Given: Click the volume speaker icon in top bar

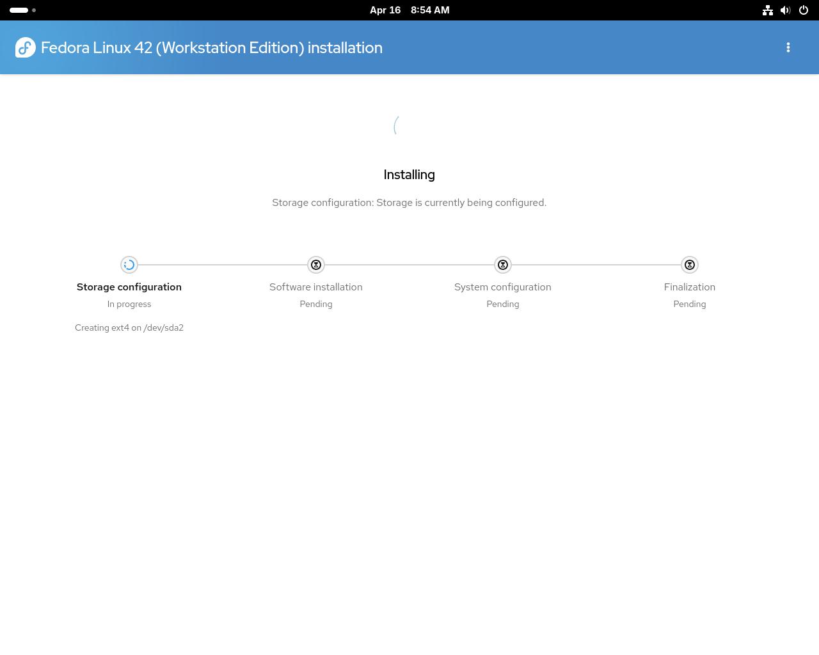Looking at the screenshot, I should point(786,10).
